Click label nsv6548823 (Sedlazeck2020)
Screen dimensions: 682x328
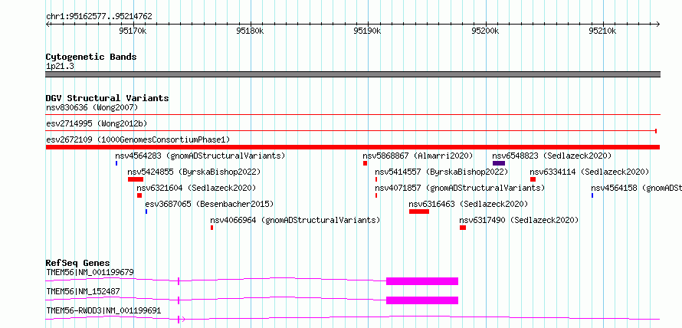[x=552, y=156]
